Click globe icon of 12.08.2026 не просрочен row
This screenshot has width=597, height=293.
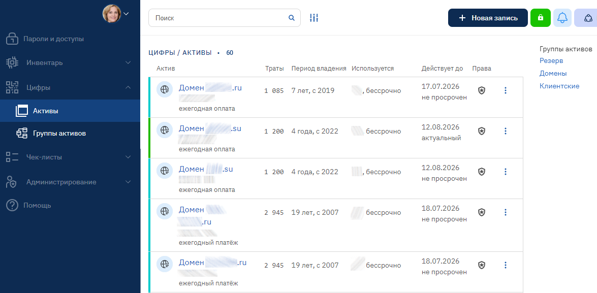(165, 171)
